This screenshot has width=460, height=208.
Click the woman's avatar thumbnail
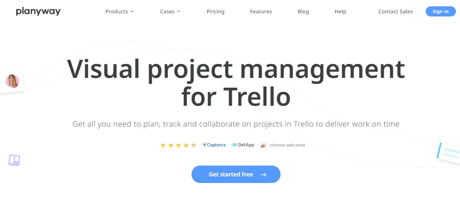(x=12, y=81)
